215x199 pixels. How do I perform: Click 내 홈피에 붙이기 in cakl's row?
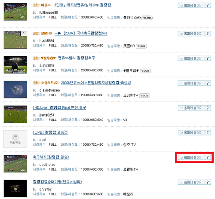tap(191, 133)
